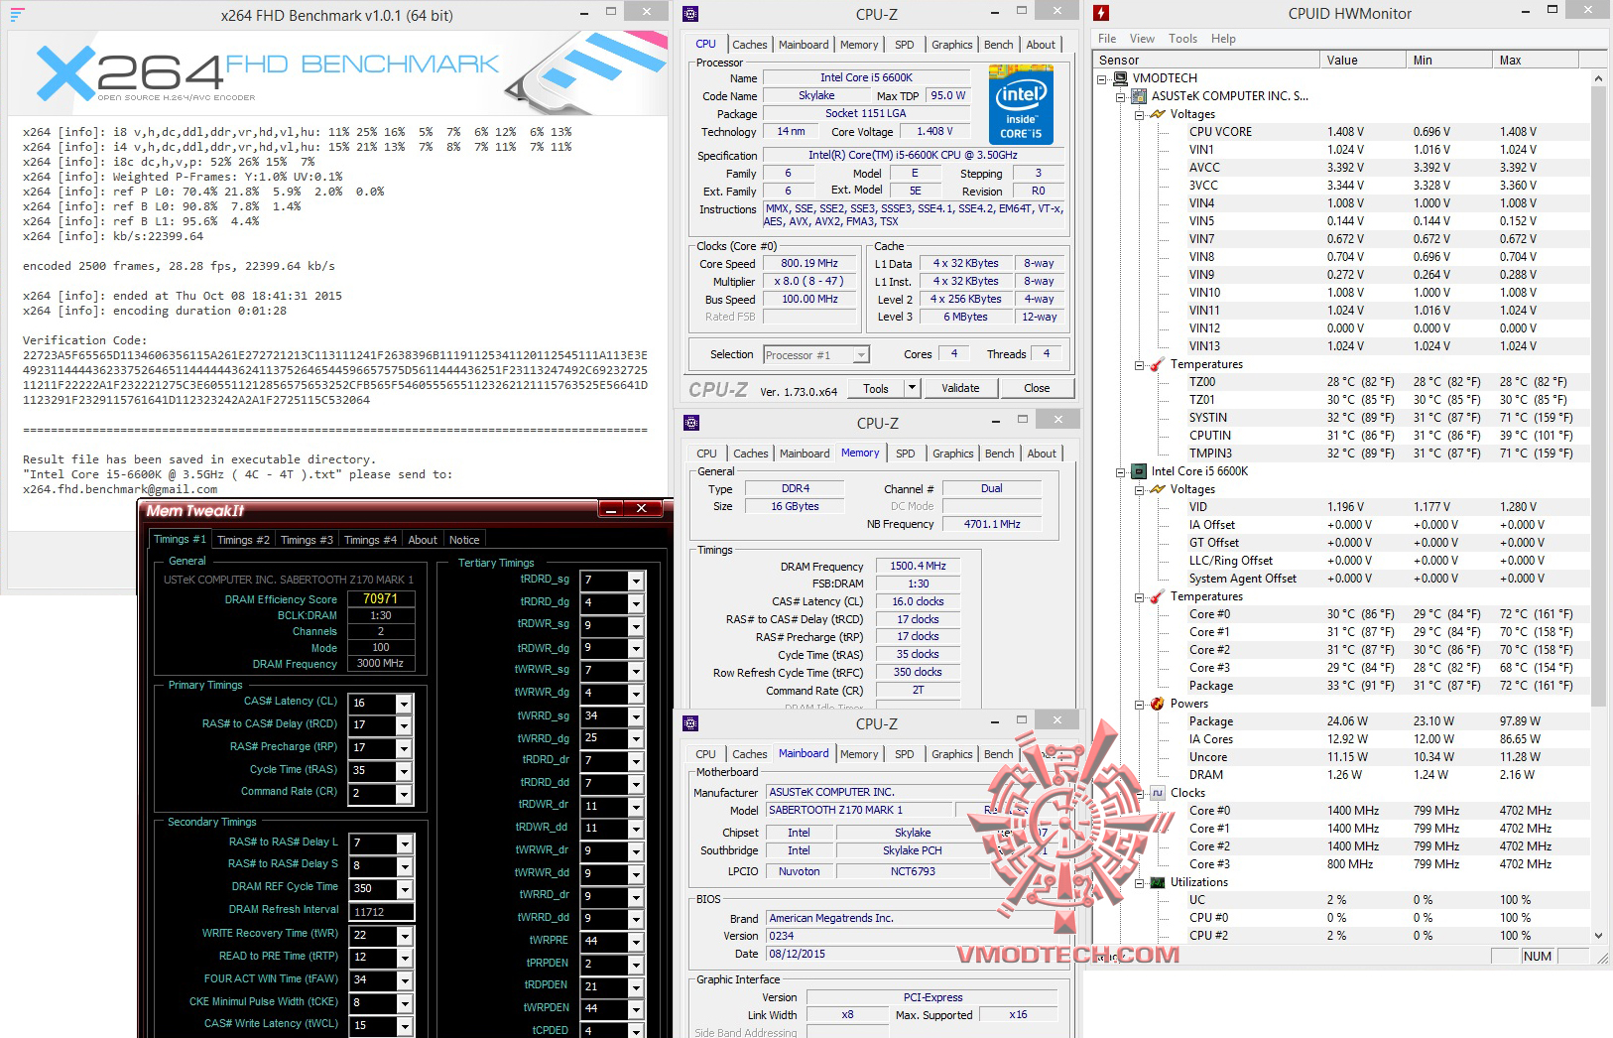Screen dimensions: 1613x1038
Task: Click the Sensor column header in HWMonitor
Action: point(1207,61)
